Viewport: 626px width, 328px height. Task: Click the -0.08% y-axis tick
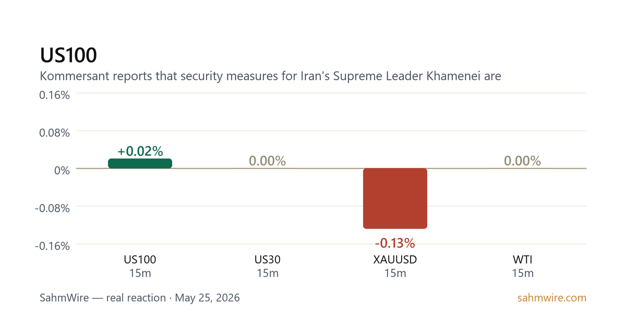point(53,208)
